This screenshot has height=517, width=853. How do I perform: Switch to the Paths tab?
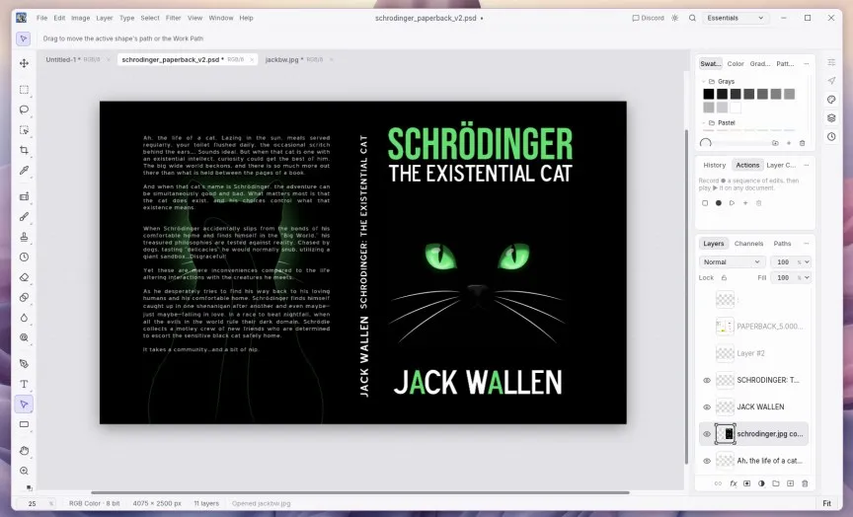tap(782, 244)
